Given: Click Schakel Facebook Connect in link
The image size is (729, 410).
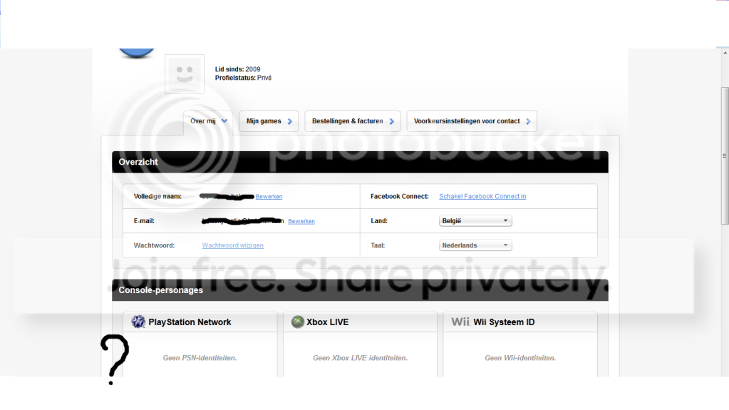Looking at the screenshot, I should click(482, 196).
